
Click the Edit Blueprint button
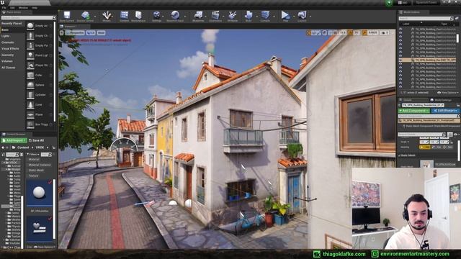tap(445, 111)
